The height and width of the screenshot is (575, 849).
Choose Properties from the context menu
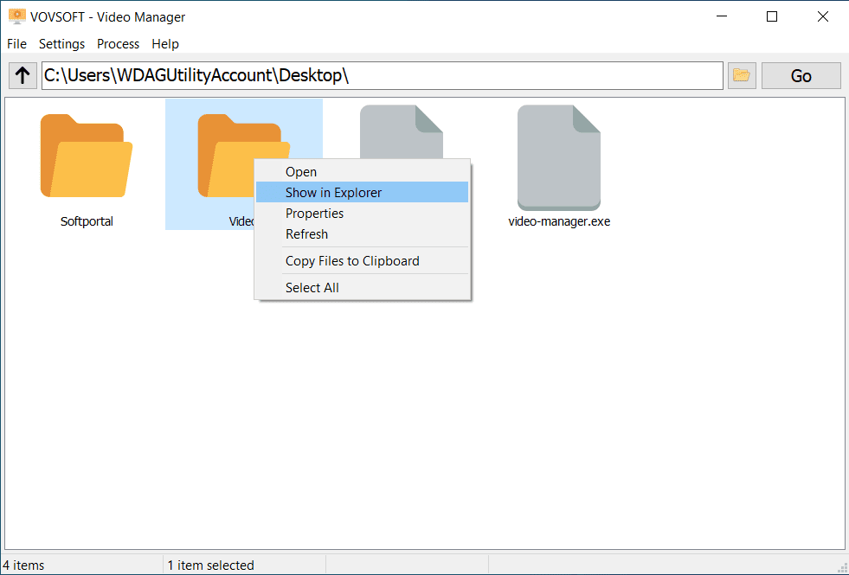(363, 213)
